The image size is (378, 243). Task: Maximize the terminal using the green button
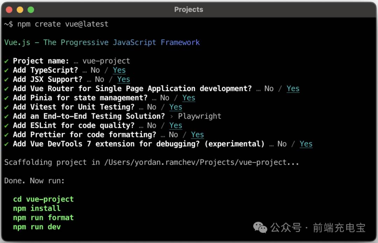pos(31,10)
